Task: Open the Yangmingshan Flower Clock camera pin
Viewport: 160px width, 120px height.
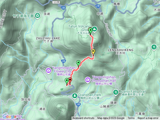Action: pyautogui.click(x=48, y=71)
